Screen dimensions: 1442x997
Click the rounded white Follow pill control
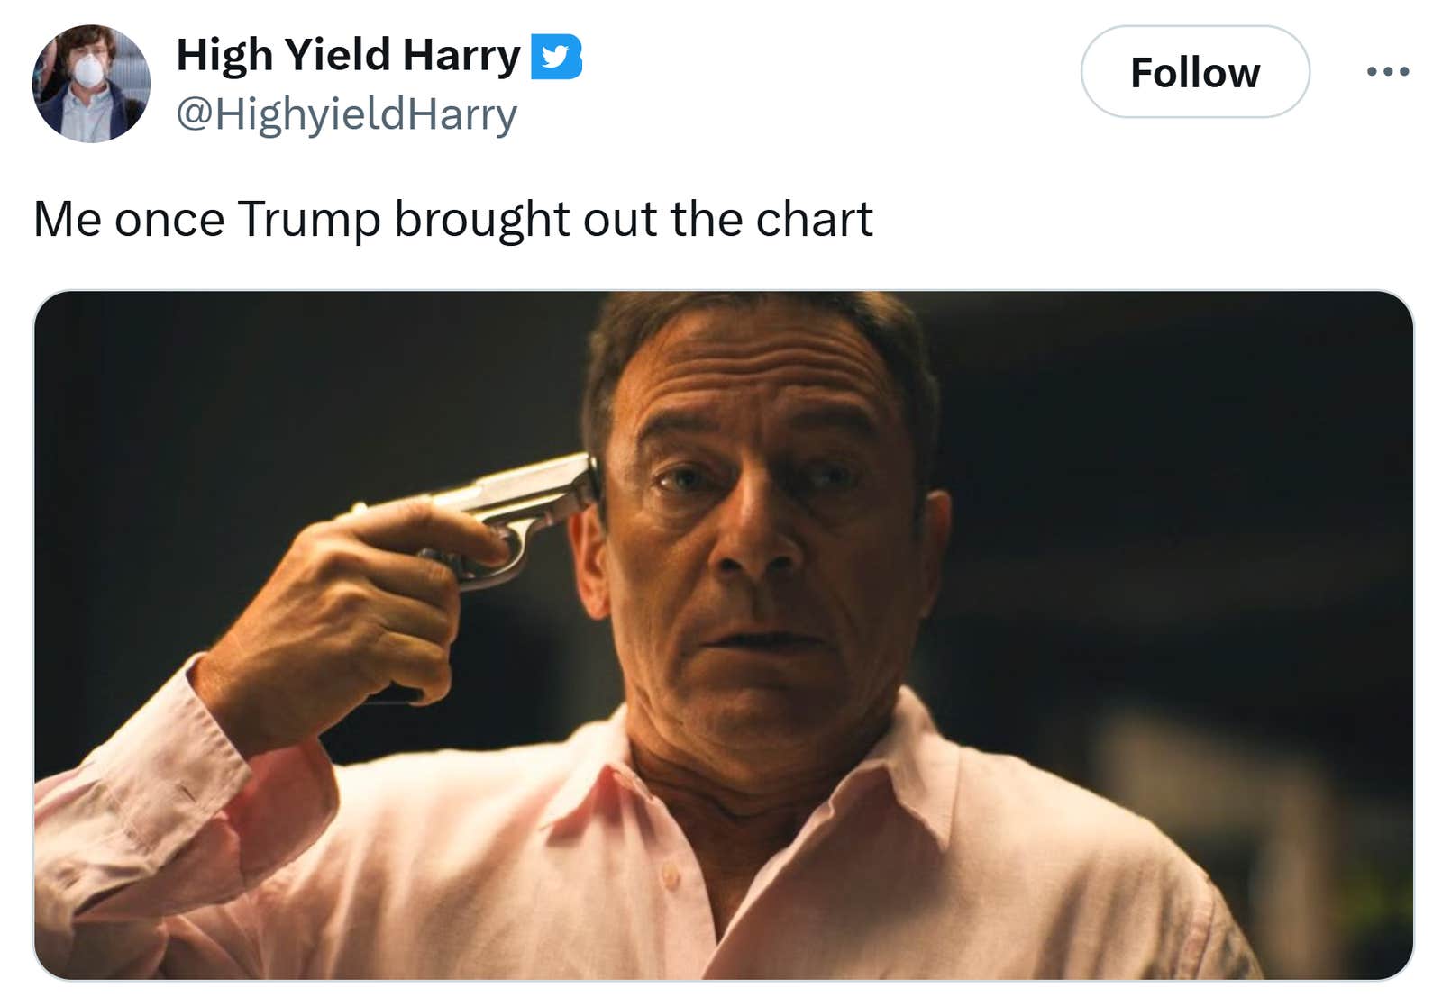1196,74
